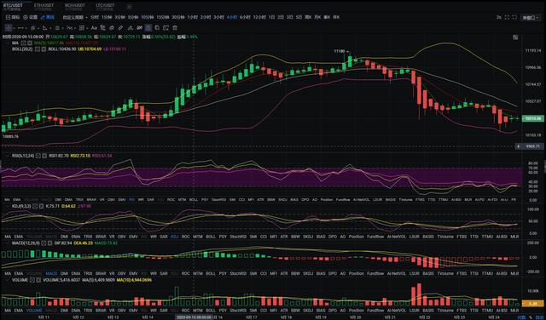The width and height of the screenshot is (546, 320).
Task: Open VOLUME indicator settings icon
Action: click(32, 280)
